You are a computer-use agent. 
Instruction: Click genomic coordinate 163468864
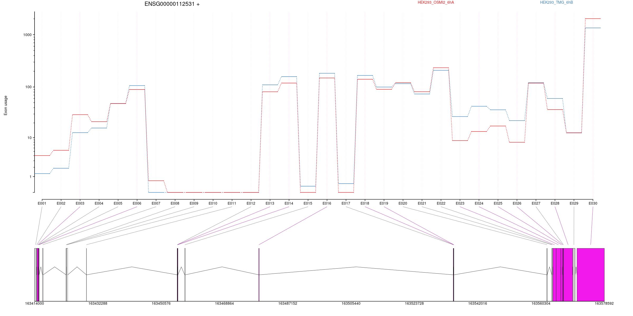[x=224, y=304]
